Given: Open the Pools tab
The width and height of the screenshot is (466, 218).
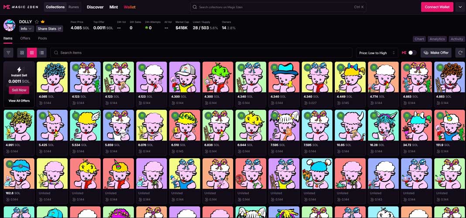Looking at the screenshot, I should (42, 38).
